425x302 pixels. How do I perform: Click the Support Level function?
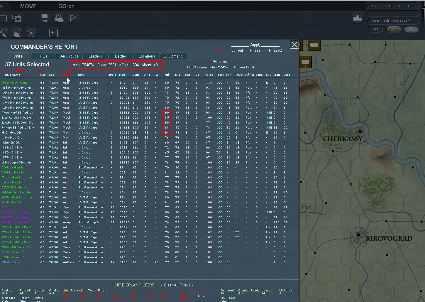[244, 67]
